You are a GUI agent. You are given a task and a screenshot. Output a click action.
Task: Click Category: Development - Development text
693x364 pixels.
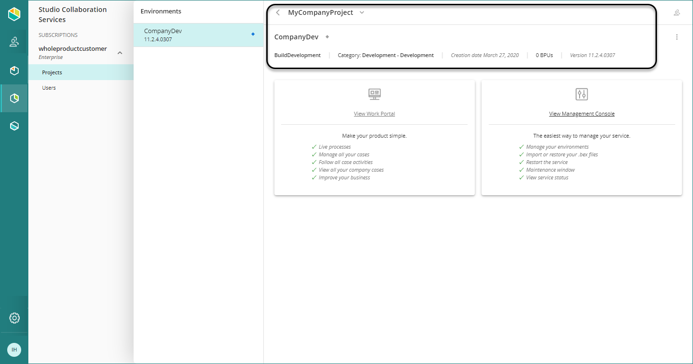click(385, 55)
